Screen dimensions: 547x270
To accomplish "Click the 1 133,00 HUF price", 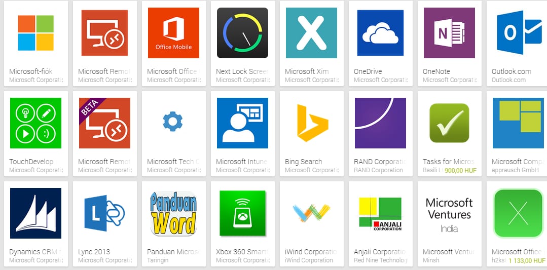I will 527,260.
